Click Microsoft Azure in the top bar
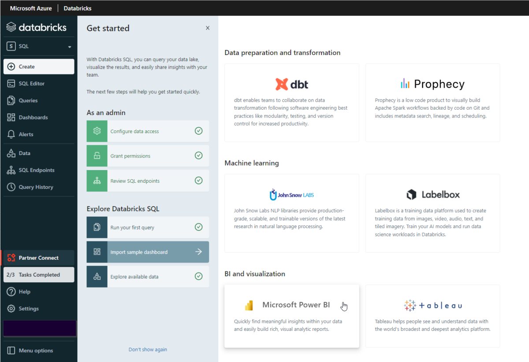 30,8
